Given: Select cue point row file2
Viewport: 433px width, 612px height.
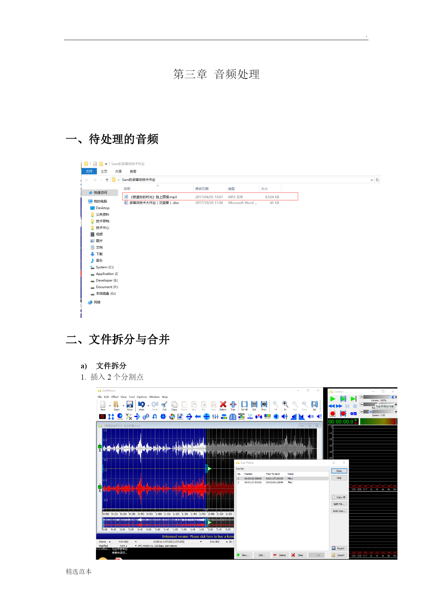Looking at the screenshot, I should [x=282, y=482].
